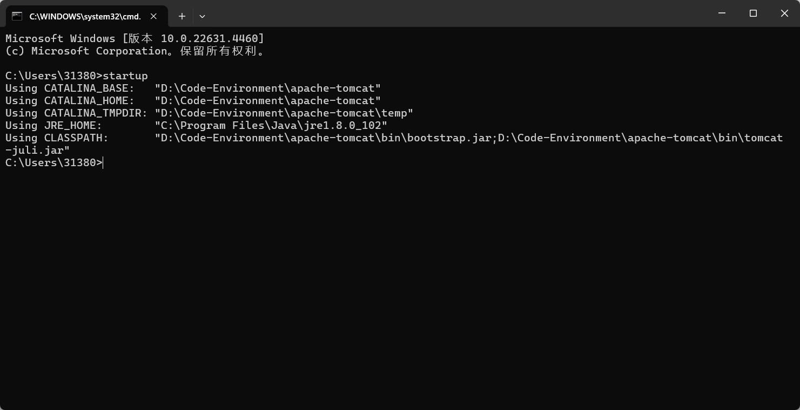Viewport: 800px width, 410px height.
Task: Click the CATALINA_BASE label
Action: [89, 88]
